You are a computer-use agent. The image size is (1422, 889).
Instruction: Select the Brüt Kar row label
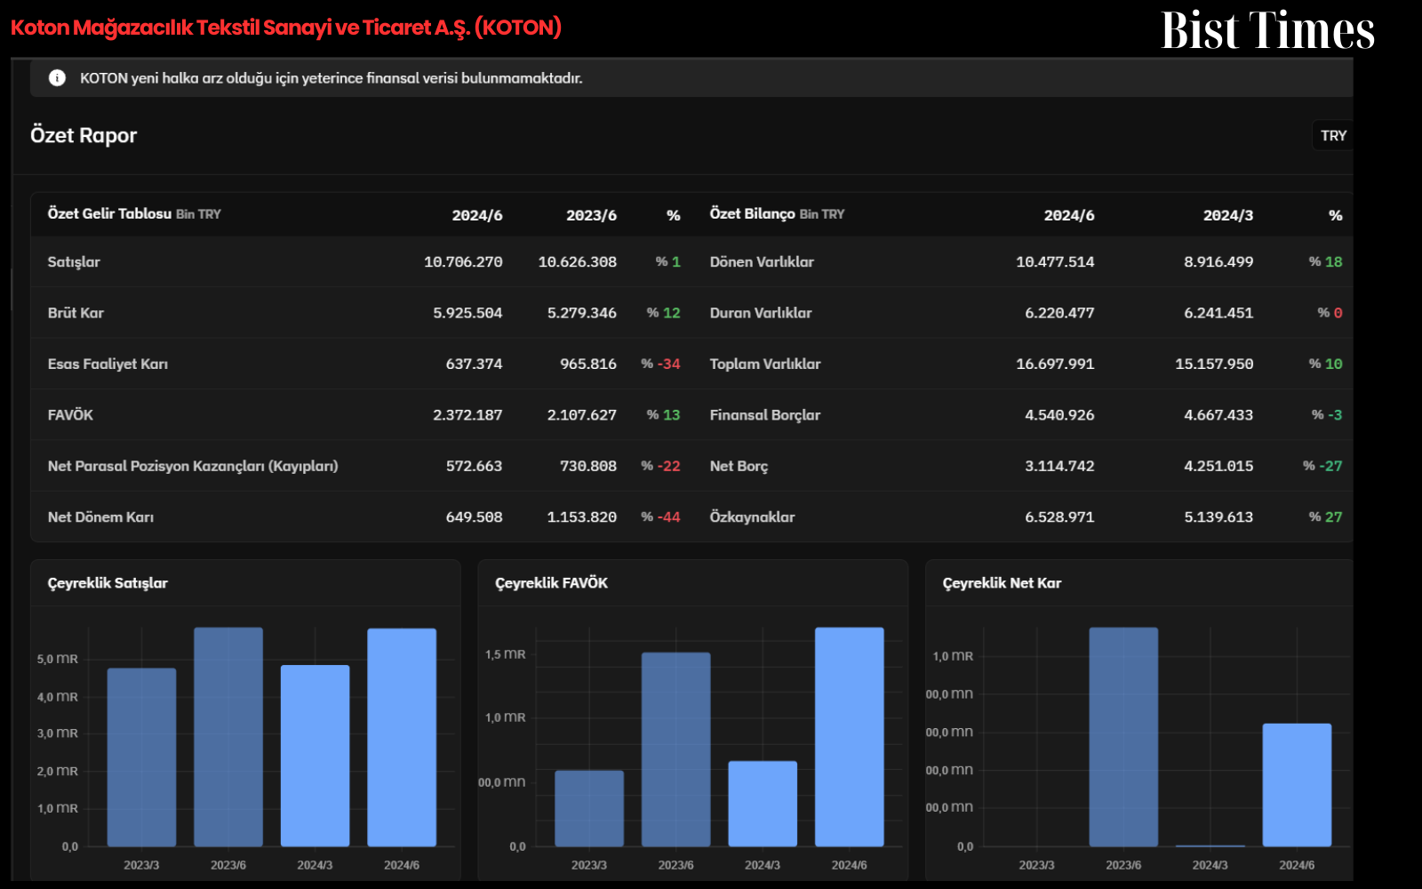pos(76,313)
